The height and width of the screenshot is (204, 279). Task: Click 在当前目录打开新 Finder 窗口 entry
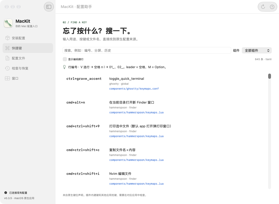tap(132, 103)
